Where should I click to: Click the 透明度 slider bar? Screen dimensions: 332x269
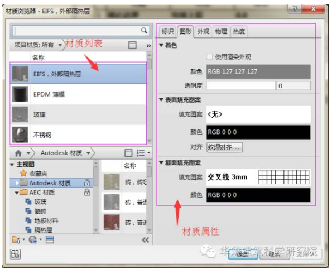point(240,86)
